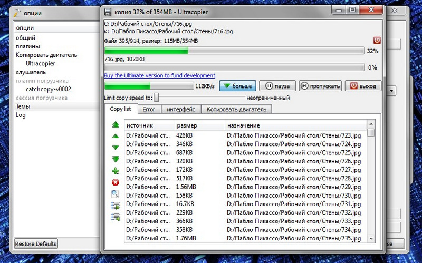Click the move down single arrow icon

(x=116, y=148)
